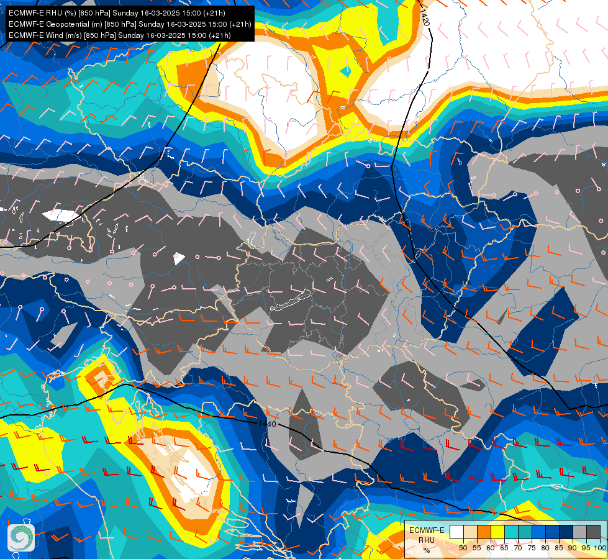Click the legend value 75

click(532, 548)
